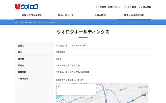Image resolution: width=166 pixels, height=103 pixels.
Task: Click the green route marker on the map
Action: pyautogui.click(x=143, y=95)
